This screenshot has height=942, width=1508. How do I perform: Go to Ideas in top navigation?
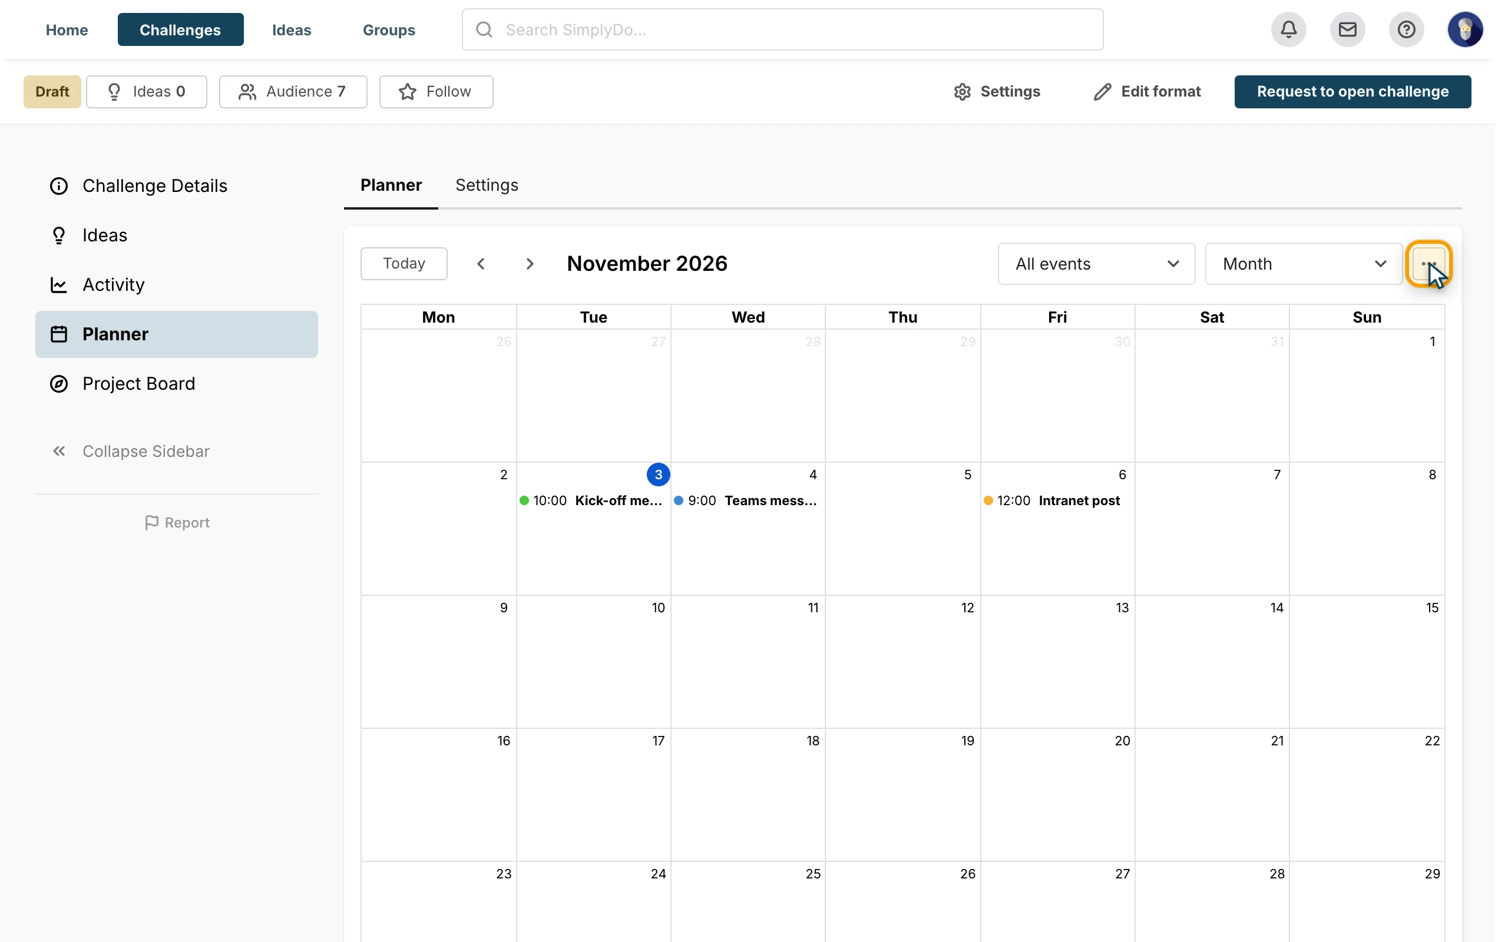click(292, 29)
